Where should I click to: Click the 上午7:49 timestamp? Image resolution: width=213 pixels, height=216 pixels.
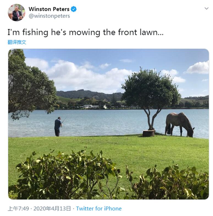(x=18, y=209)
